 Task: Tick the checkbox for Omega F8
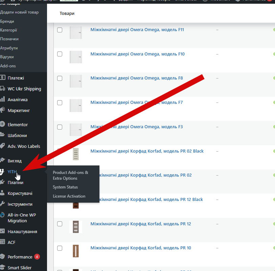60,78
